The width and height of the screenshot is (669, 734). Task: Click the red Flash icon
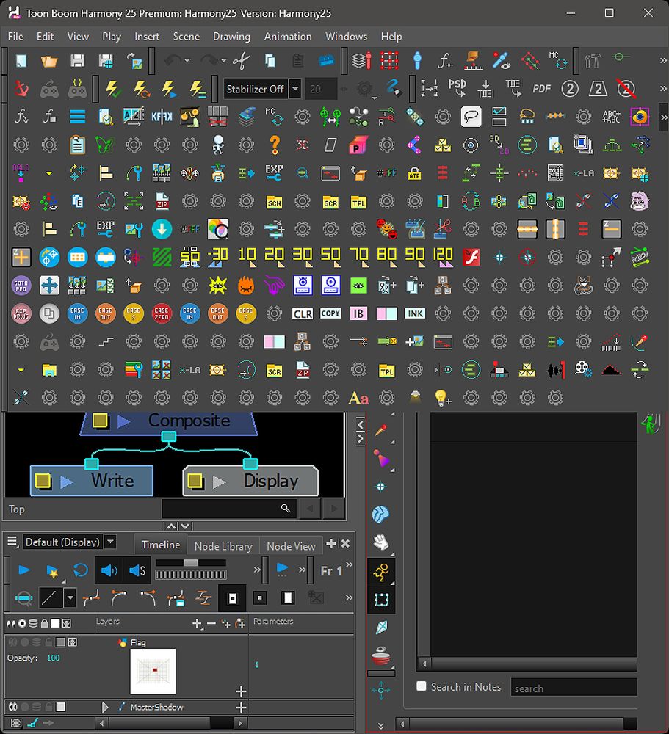[471, 258]
